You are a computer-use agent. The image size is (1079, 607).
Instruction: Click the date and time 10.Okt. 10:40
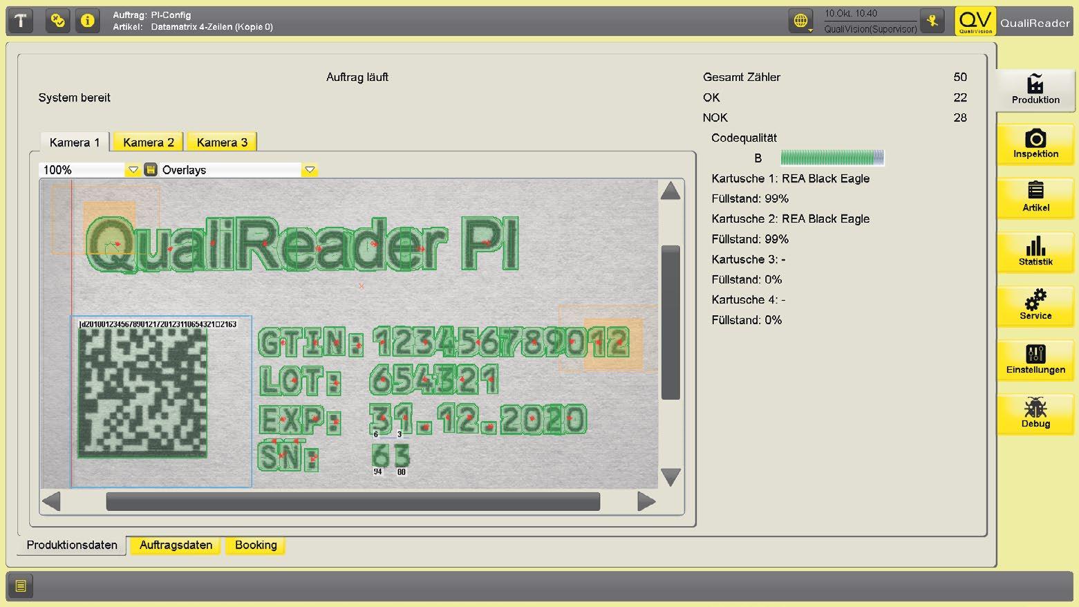[851, 14]
